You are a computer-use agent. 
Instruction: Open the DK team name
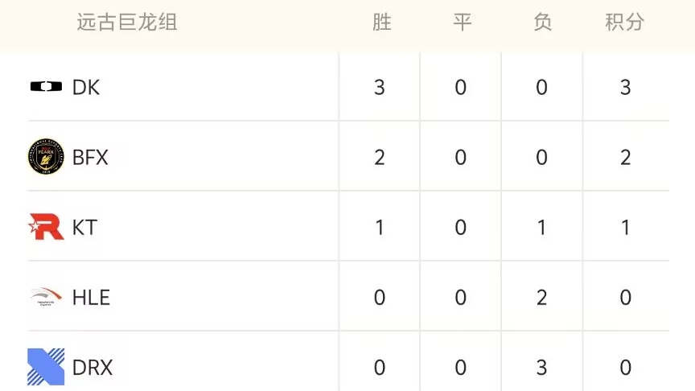tap(86, 87)
